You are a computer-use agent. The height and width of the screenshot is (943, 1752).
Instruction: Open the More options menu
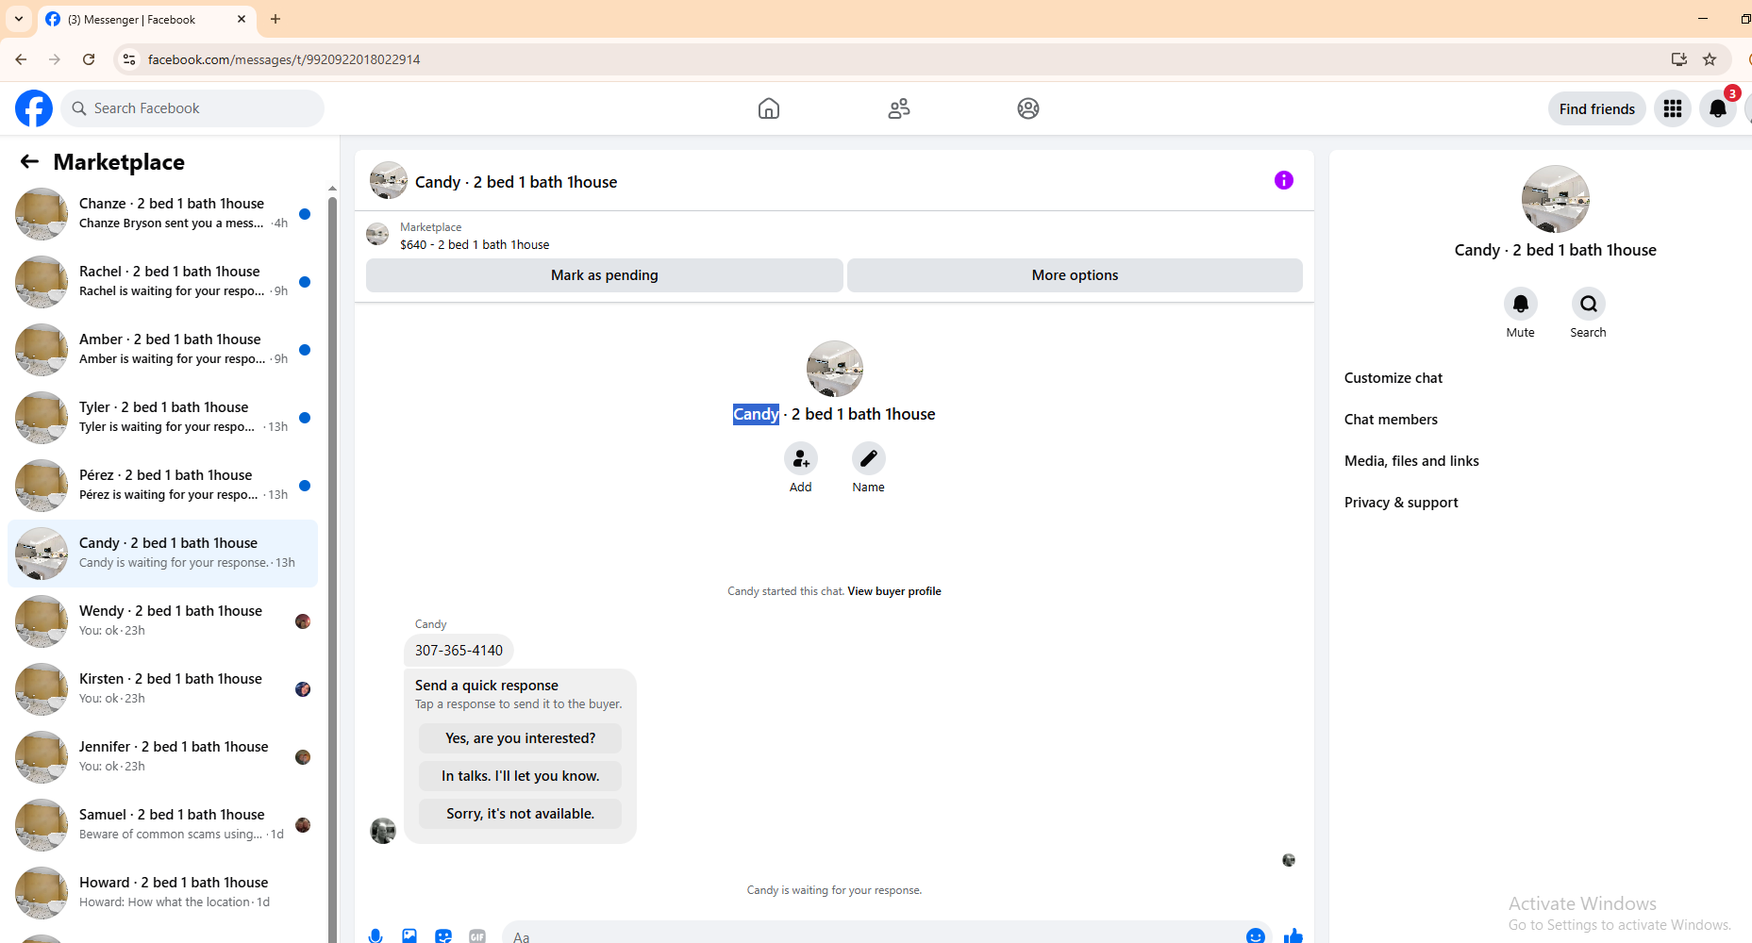(x=1075, y=275)
